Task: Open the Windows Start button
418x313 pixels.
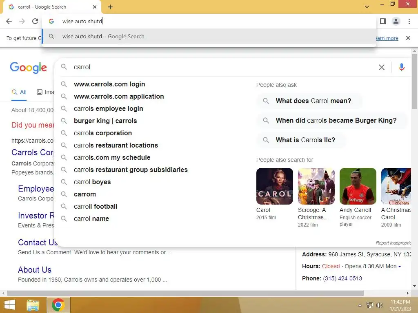Action: coord(10,305)
